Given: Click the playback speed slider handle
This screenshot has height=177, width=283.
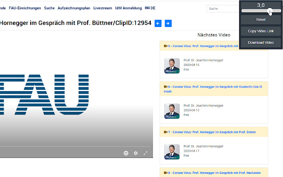Looking at the screenshot, I should coord(270,11).
